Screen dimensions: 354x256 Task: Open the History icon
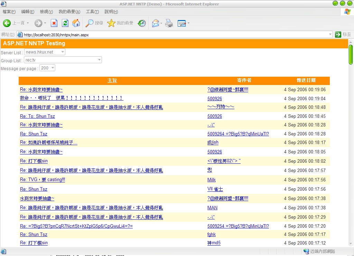(142, 23)
